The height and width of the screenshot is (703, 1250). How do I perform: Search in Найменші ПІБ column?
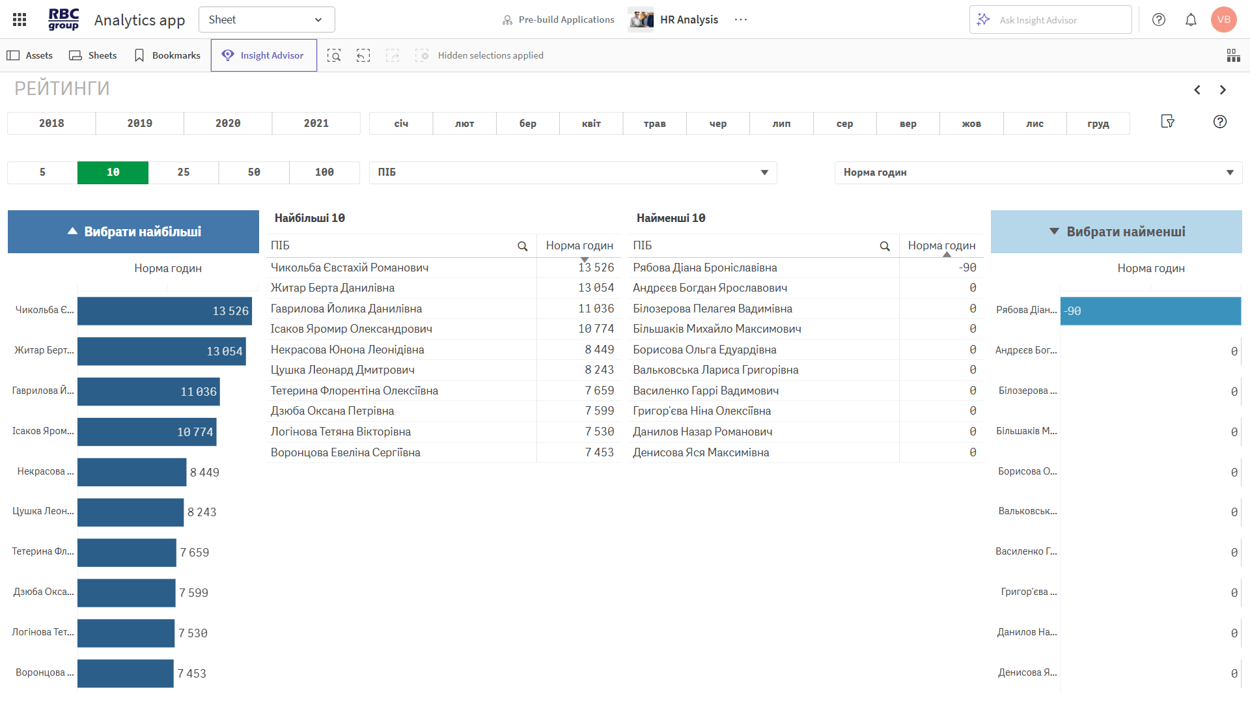click(885, 246)
